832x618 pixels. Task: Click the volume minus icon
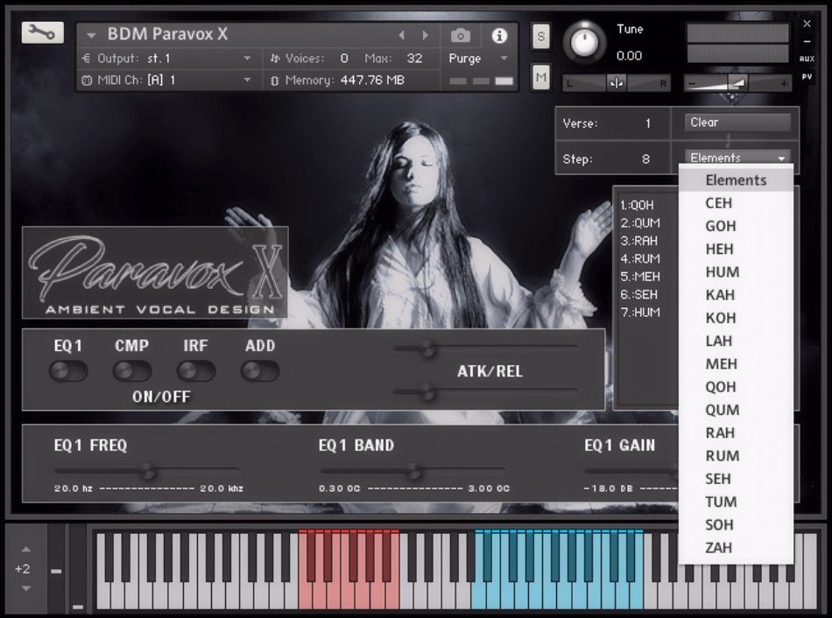pyautogui.click(x=691, y=83)
